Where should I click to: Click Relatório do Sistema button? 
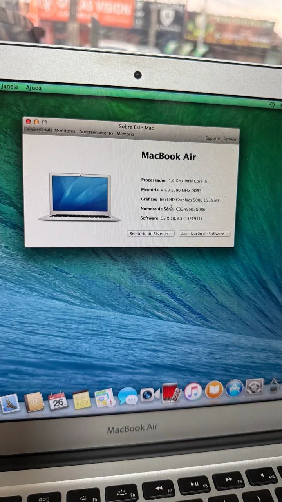(151, 233)
